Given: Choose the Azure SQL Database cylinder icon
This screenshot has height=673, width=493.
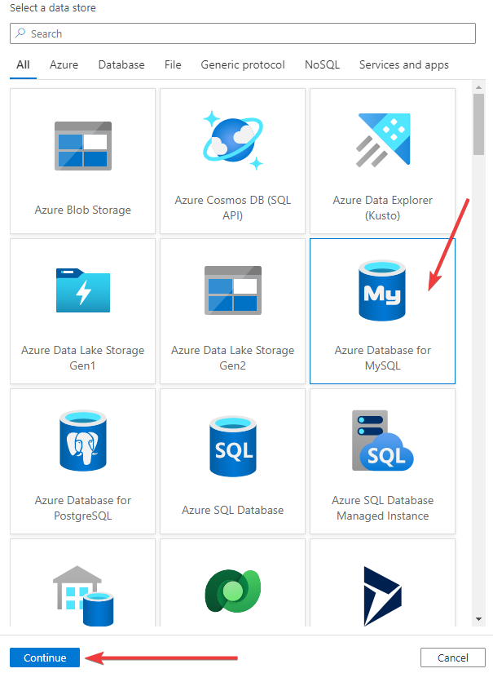Looking at the screenshot, I should coord(233,446).
